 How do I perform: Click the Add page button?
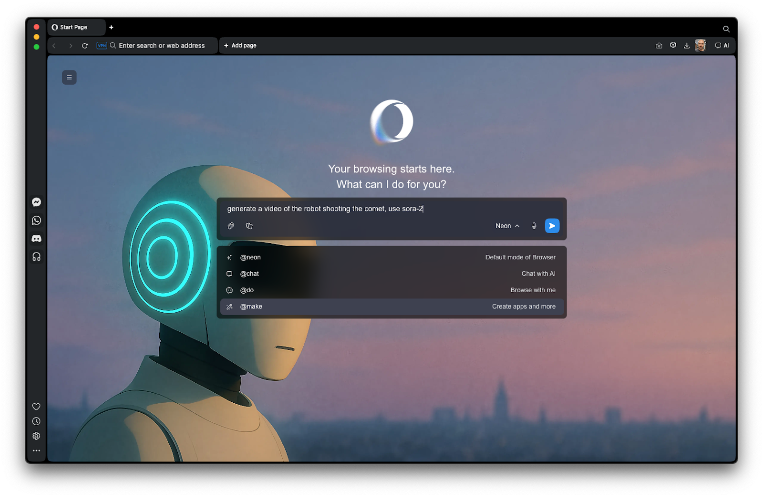coord(240,46)
